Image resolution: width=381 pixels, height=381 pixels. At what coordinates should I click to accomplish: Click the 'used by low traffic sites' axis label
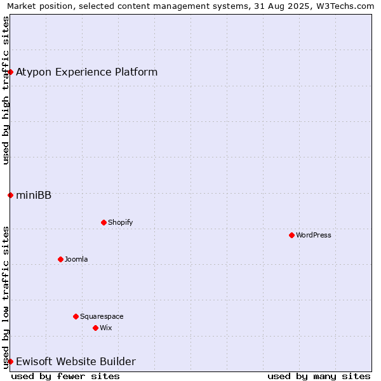(x=5, y=298)
